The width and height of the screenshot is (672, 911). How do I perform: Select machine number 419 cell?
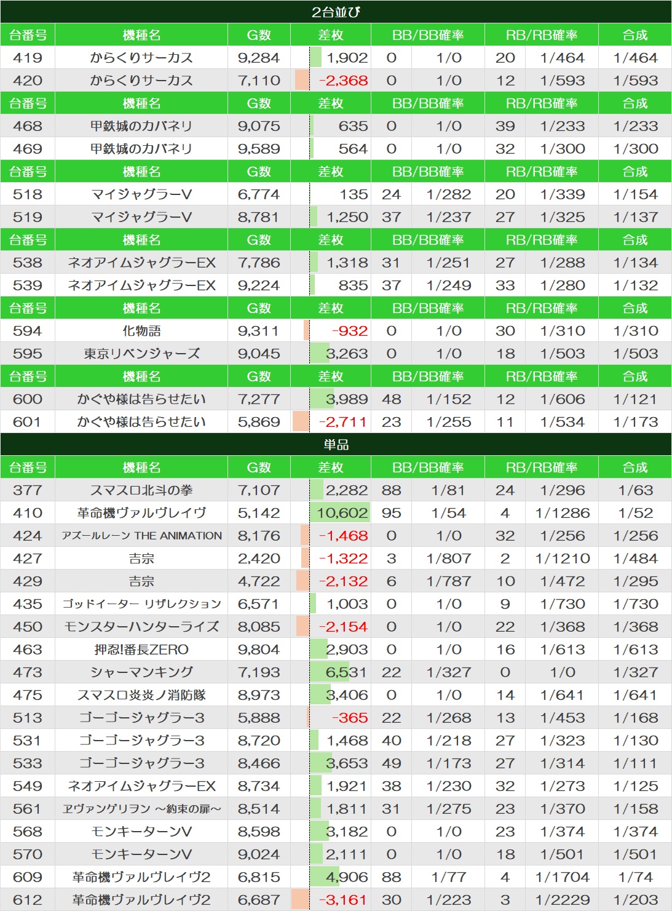point(28,58)
